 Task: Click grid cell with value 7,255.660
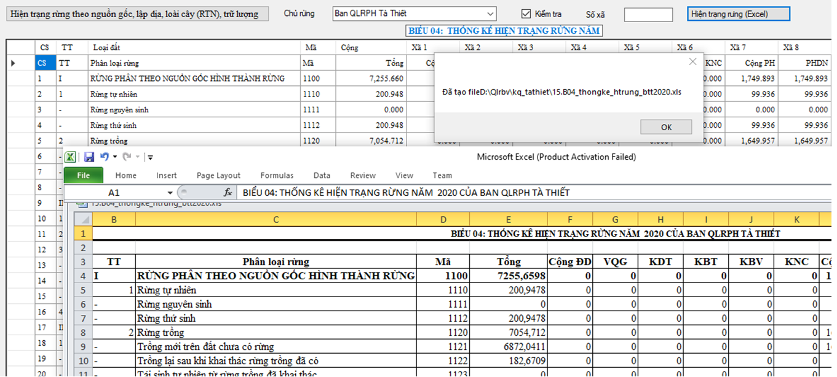pos(371,79)
